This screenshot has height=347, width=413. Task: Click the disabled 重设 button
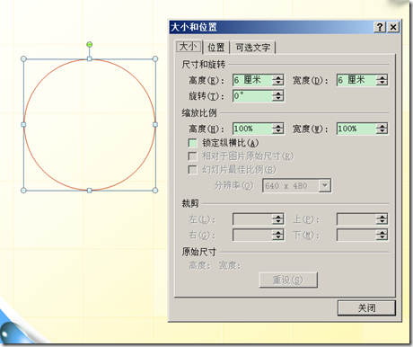288,280
